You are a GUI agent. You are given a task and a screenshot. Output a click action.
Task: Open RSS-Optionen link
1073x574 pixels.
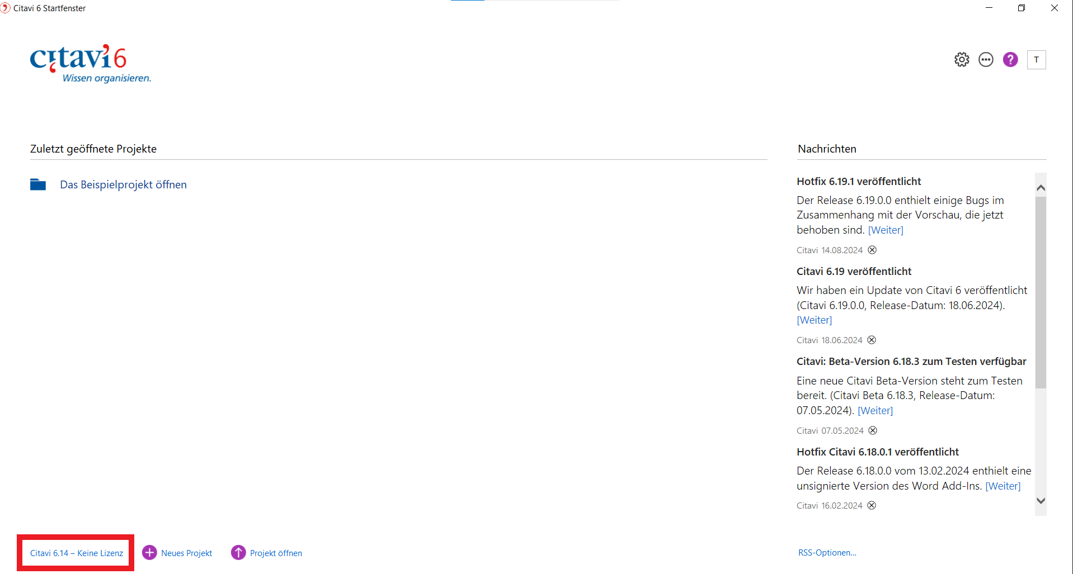tap(827, 553)
